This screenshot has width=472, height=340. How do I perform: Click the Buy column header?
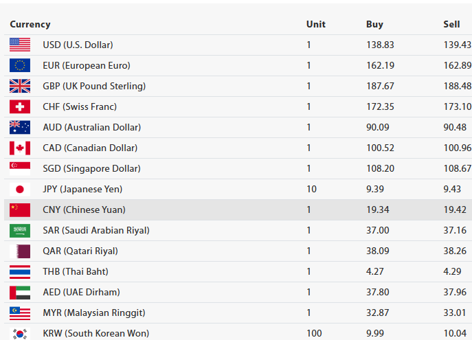pyautogui.click(x=374, y=24)
